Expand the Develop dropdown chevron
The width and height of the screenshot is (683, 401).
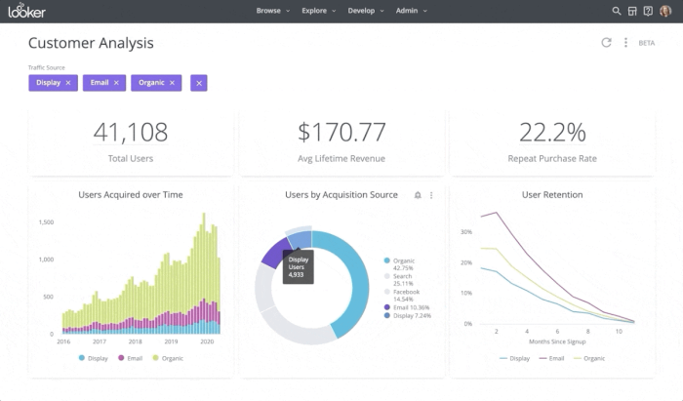click(382, 11)
